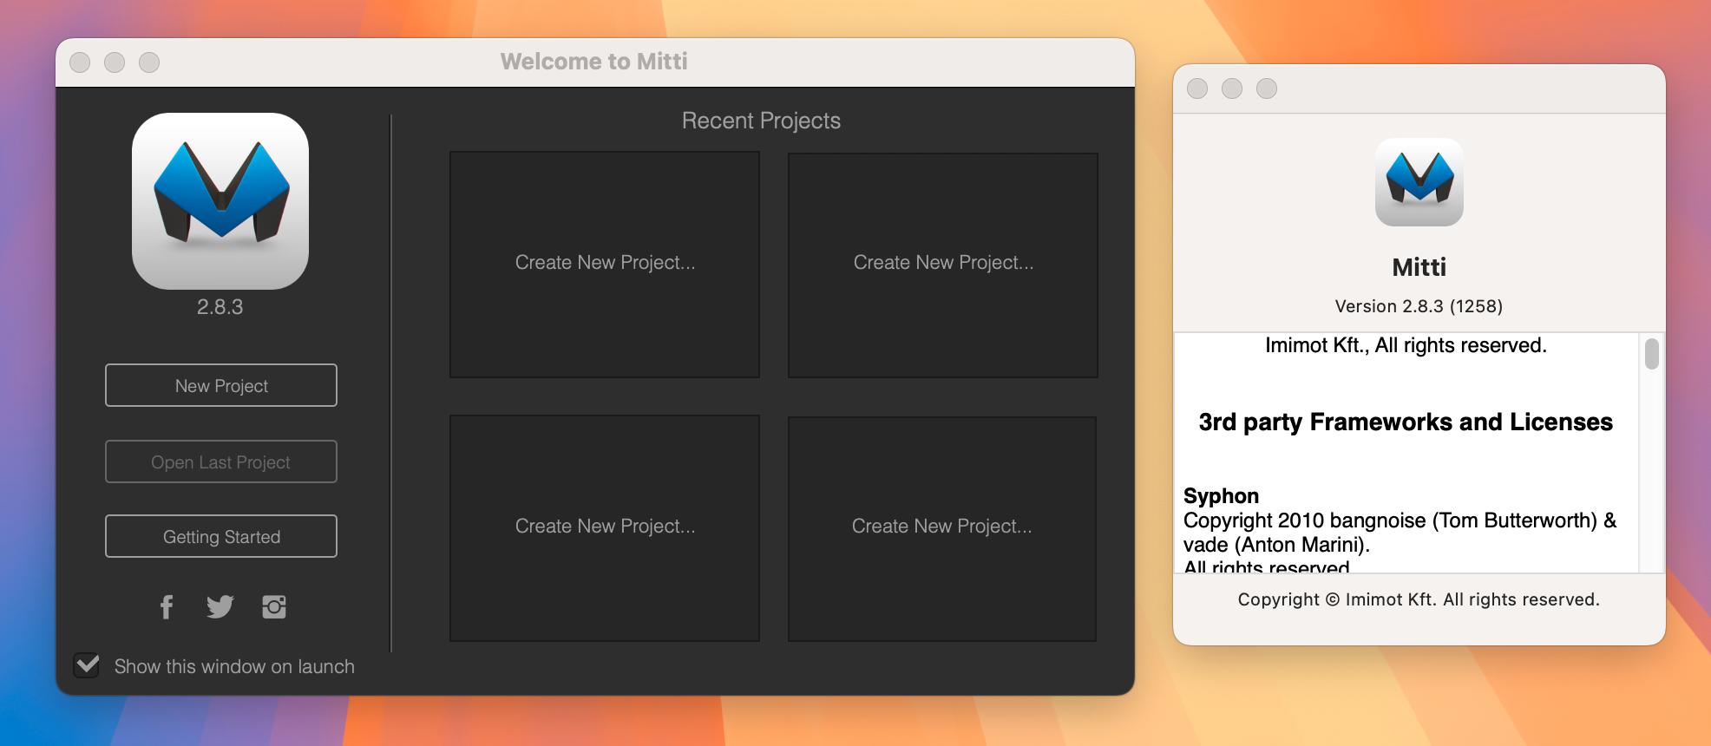Select top-left Create New Project tile
This screenshot has height=746, width=1711.
point(605,265)
